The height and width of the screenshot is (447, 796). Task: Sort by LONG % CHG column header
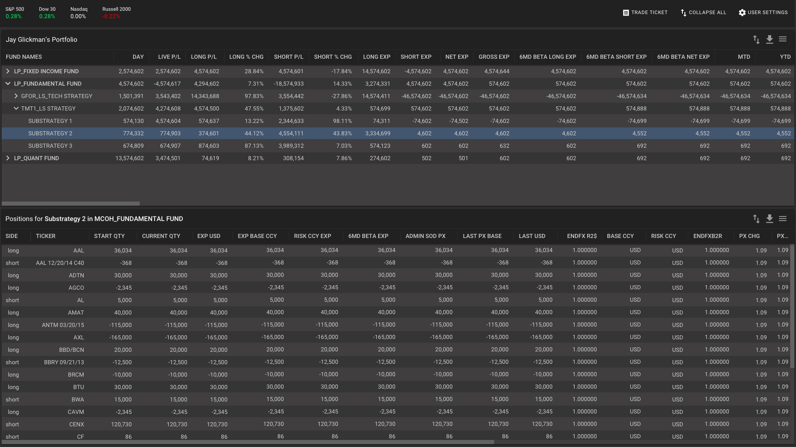coord(246,57)
